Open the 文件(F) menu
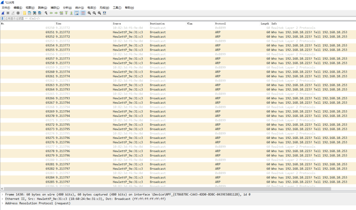 [6, 8]
